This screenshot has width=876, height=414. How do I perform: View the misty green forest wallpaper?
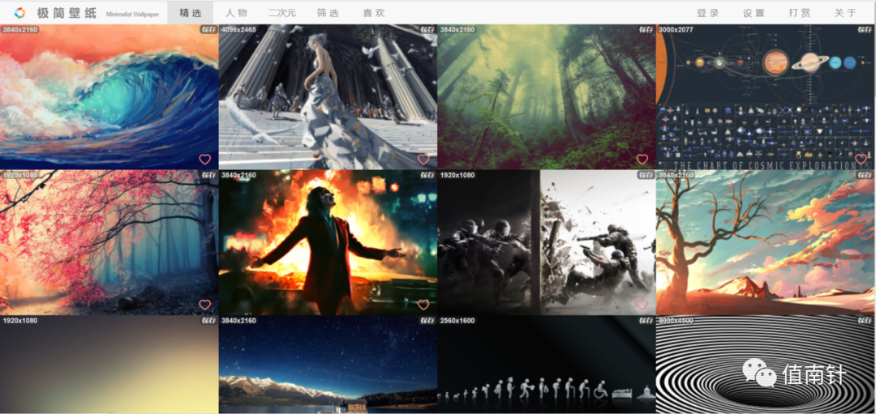tap(547, 96)
